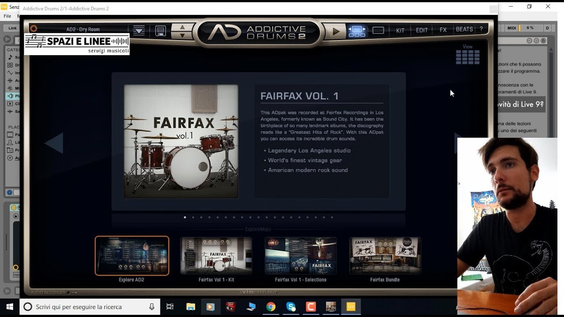Switch to the KIT page
The image size is (564, 317).
(400, 30)
